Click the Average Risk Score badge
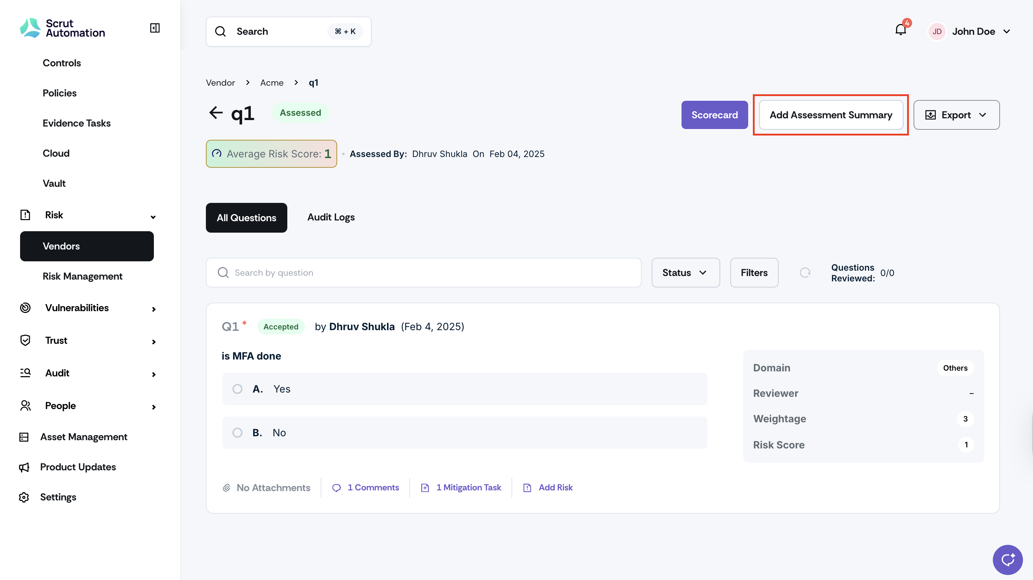 [x=272, y=154]
